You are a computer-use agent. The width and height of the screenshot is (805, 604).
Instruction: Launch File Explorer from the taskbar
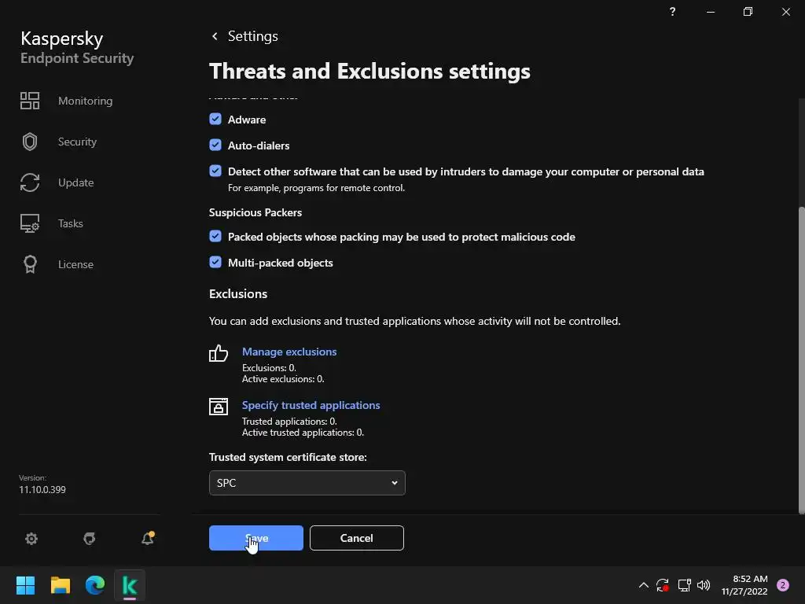click(x=60, y=585)
